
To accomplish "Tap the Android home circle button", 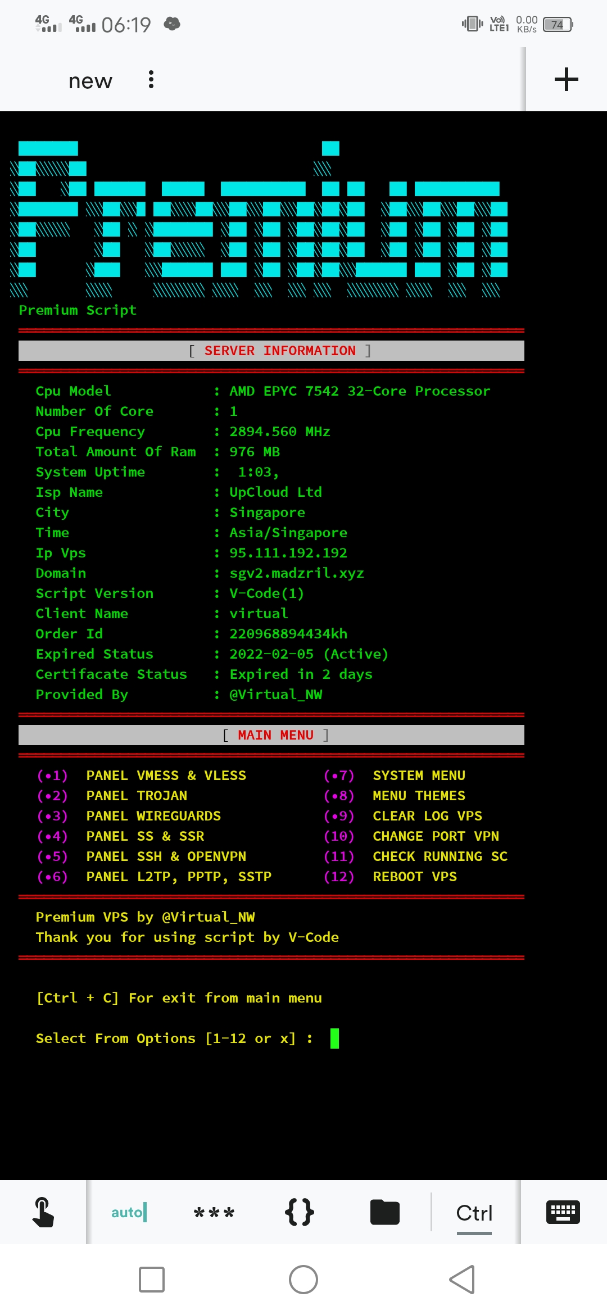I will pyautogui.click(x=303, y=1280).
